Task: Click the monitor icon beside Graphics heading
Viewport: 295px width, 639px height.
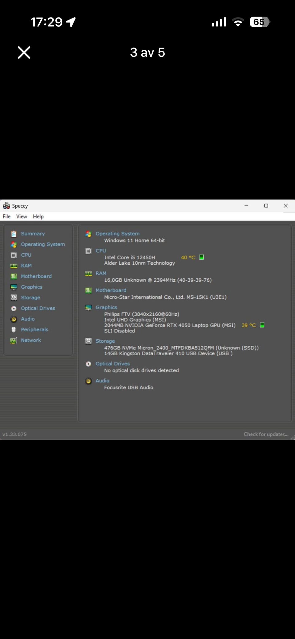Action: coord(88,308)
